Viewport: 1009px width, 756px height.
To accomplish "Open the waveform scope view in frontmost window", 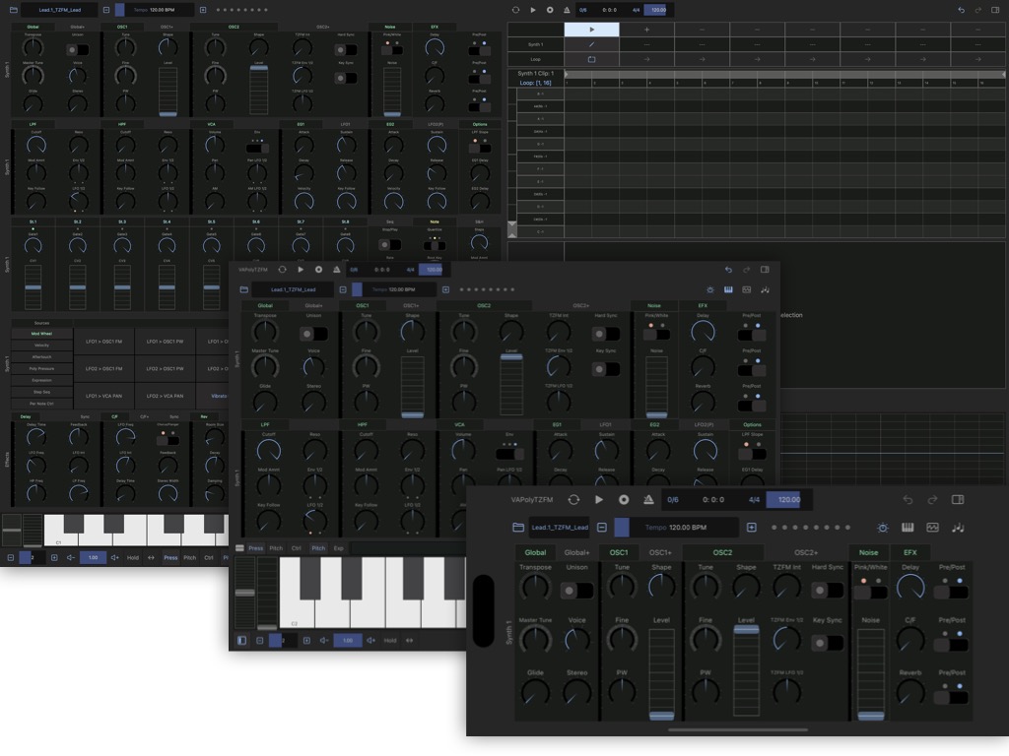I will tap(932, 528).
